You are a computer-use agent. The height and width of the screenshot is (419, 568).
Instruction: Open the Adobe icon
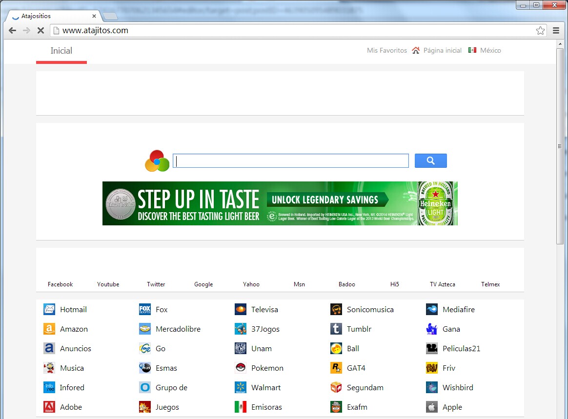pos(49,407)
